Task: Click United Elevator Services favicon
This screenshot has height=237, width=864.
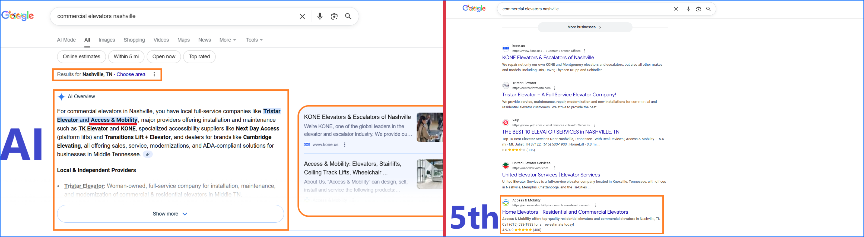Action: tap(506, 166)
